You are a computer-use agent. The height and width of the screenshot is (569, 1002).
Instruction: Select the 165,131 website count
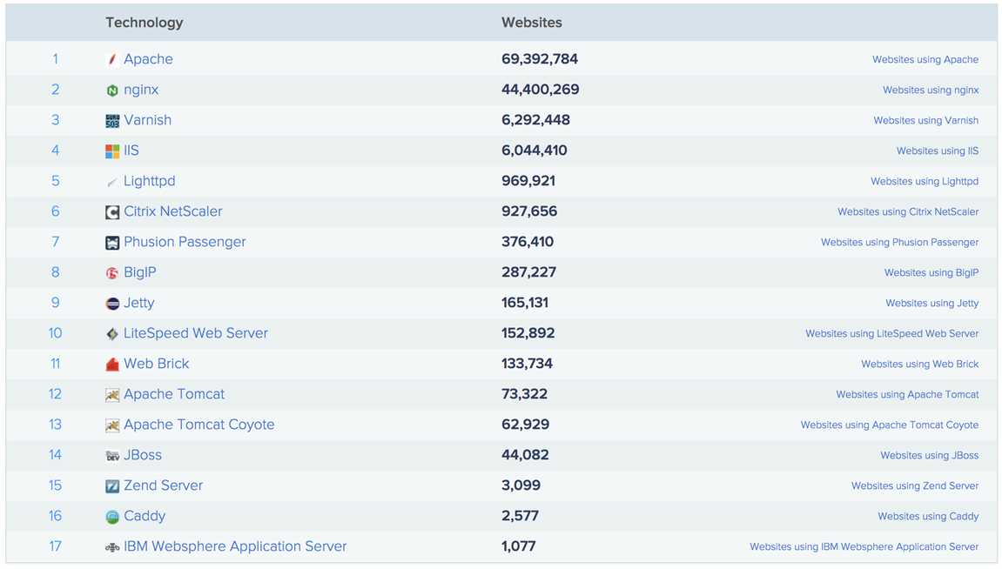tap(525, 303)
